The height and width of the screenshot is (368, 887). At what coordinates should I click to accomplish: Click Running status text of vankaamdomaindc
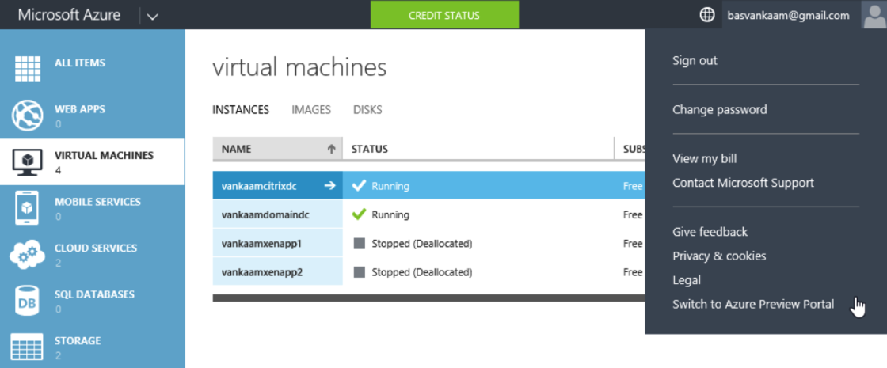point(390,214)
